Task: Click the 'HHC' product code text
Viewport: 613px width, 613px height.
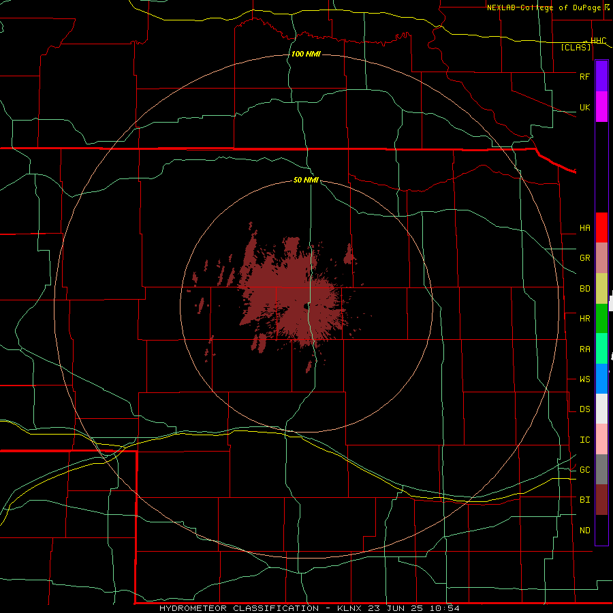Action: pyautogui.click(x=598, y=41)
